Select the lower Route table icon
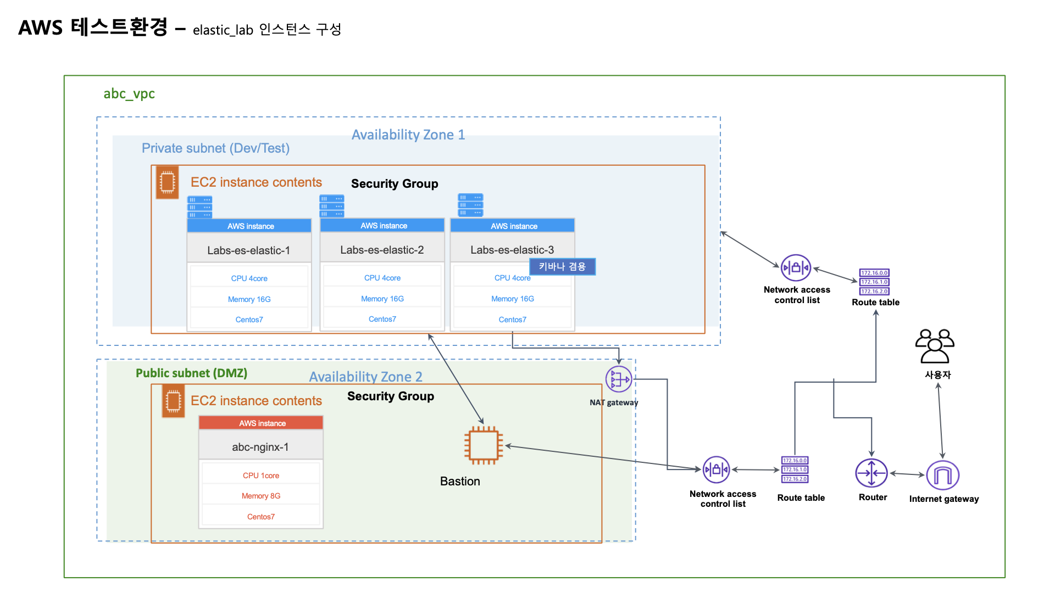The image size is (1055, 593). click(795, 470)
